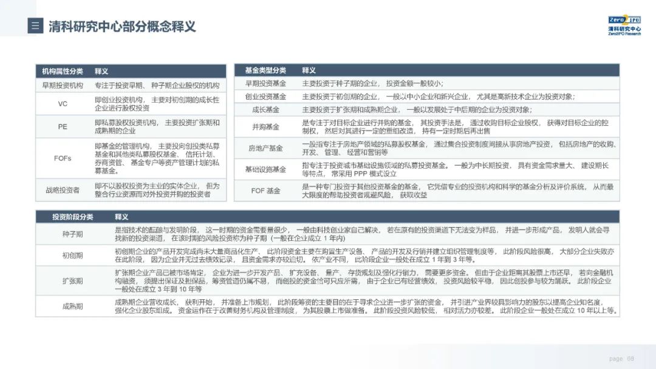Select the VC row label
Screen dimensions: 656x369
point(63,104)
